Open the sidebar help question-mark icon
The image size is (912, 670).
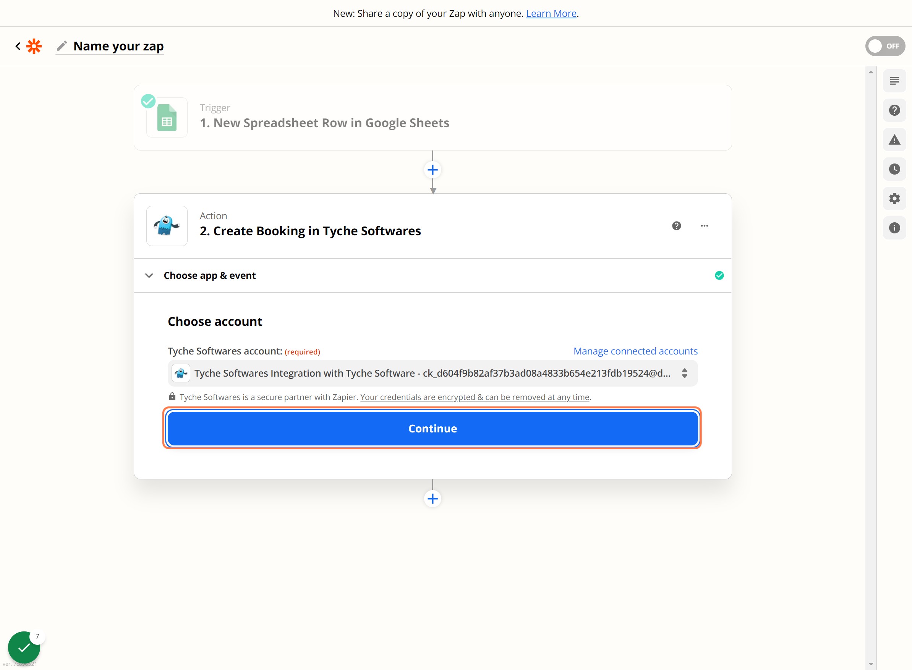pos(894,110)
